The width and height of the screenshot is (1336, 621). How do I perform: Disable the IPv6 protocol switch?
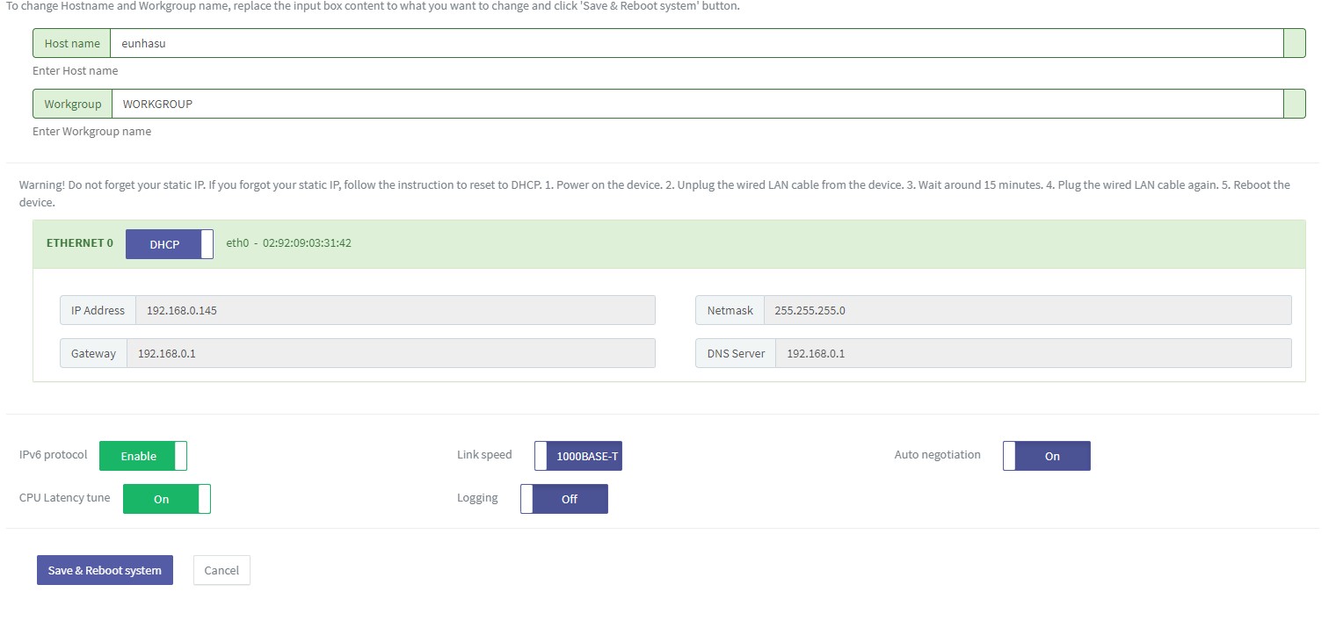(x=143, y=456)
